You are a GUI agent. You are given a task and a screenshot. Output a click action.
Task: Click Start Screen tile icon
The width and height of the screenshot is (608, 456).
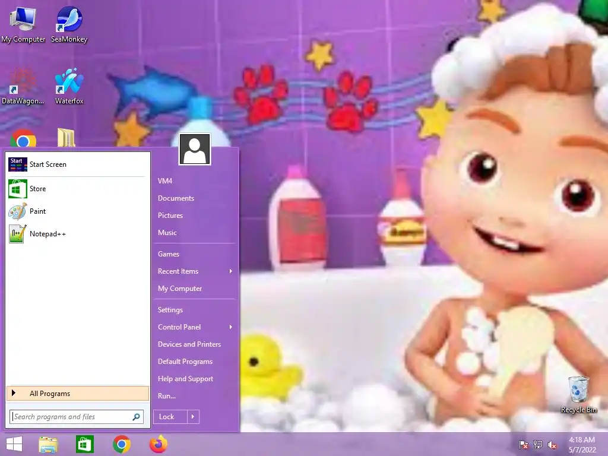pyautogui.click(x=17, y=164)
